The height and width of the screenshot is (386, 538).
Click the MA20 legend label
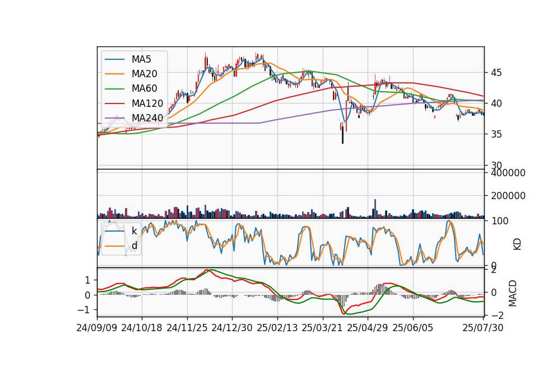pos(145,74)
